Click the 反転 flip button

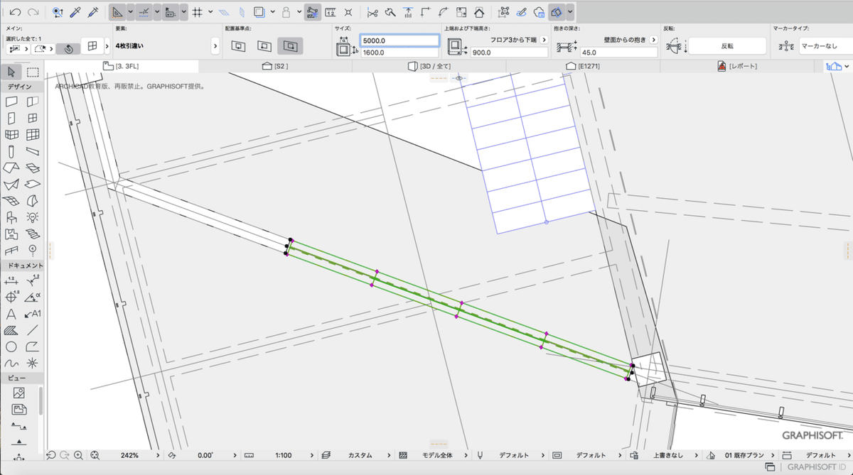pyautogui.click(x=727, y=46)
